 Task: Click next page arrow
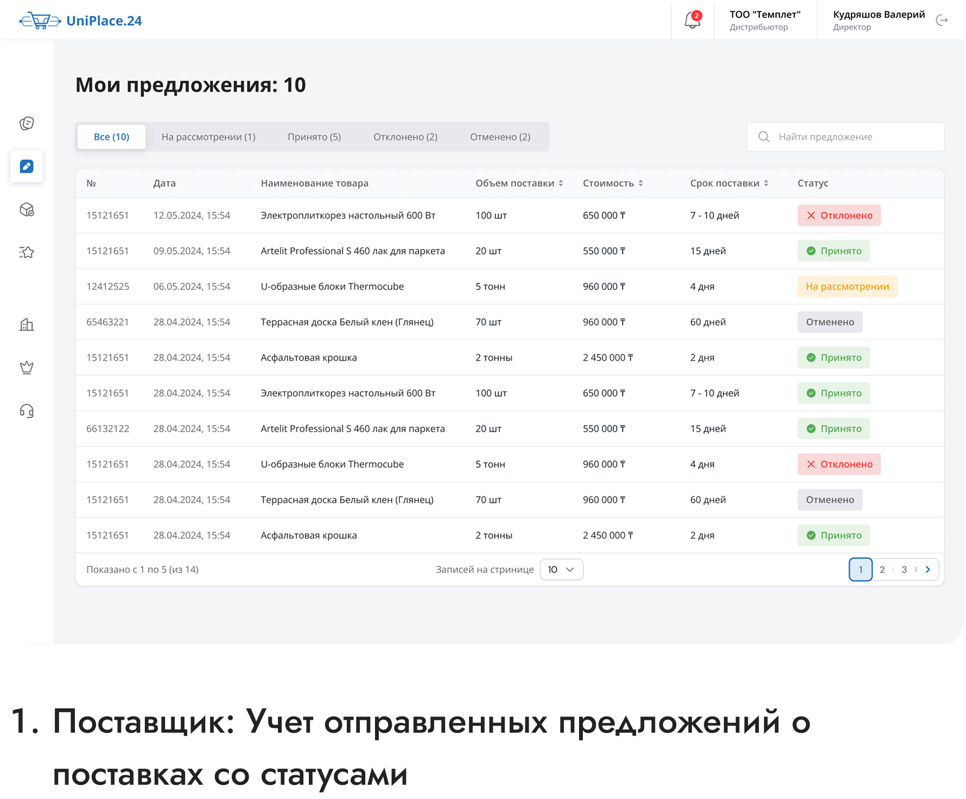point(927,570)
